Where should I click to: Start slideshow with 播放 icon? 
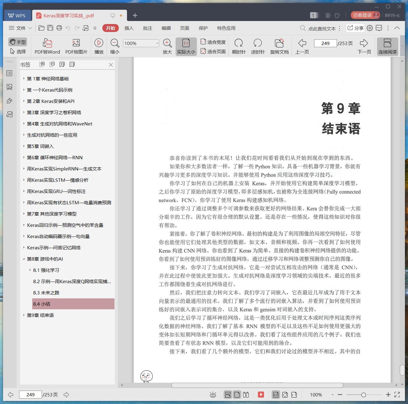click(99, 47)
